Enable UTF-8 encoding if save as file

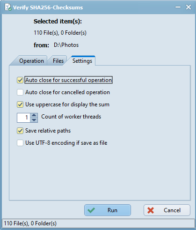[20, 143]
